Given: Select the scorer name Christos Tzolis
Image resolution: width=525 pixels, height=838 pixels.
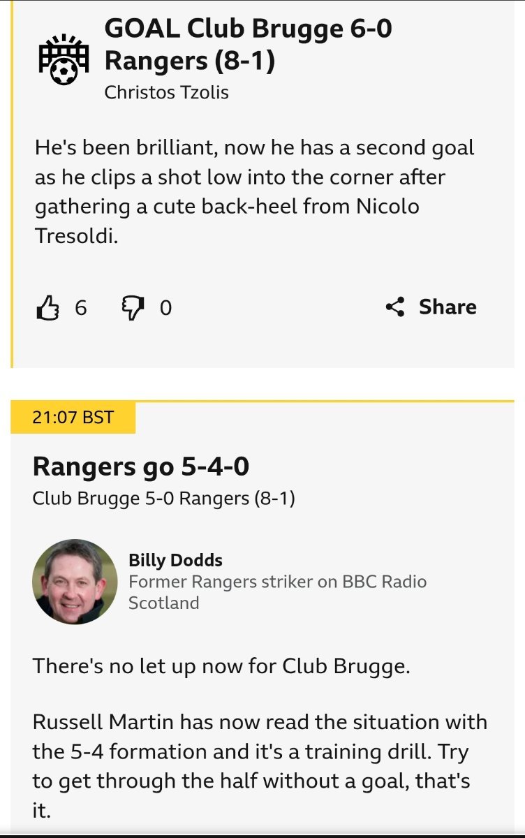Looking at the screenshot, I should pyautogui.click(x=166, y=92).
